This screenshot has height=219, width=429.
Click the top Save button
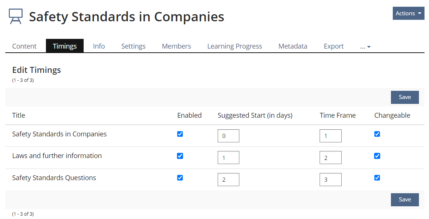coord(405,97)
